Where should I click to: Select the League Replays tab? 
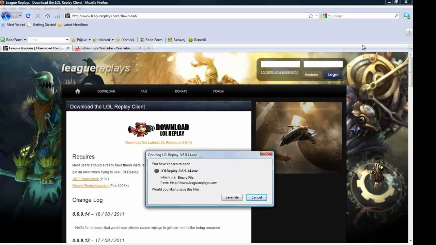click(x=36, y=48)
